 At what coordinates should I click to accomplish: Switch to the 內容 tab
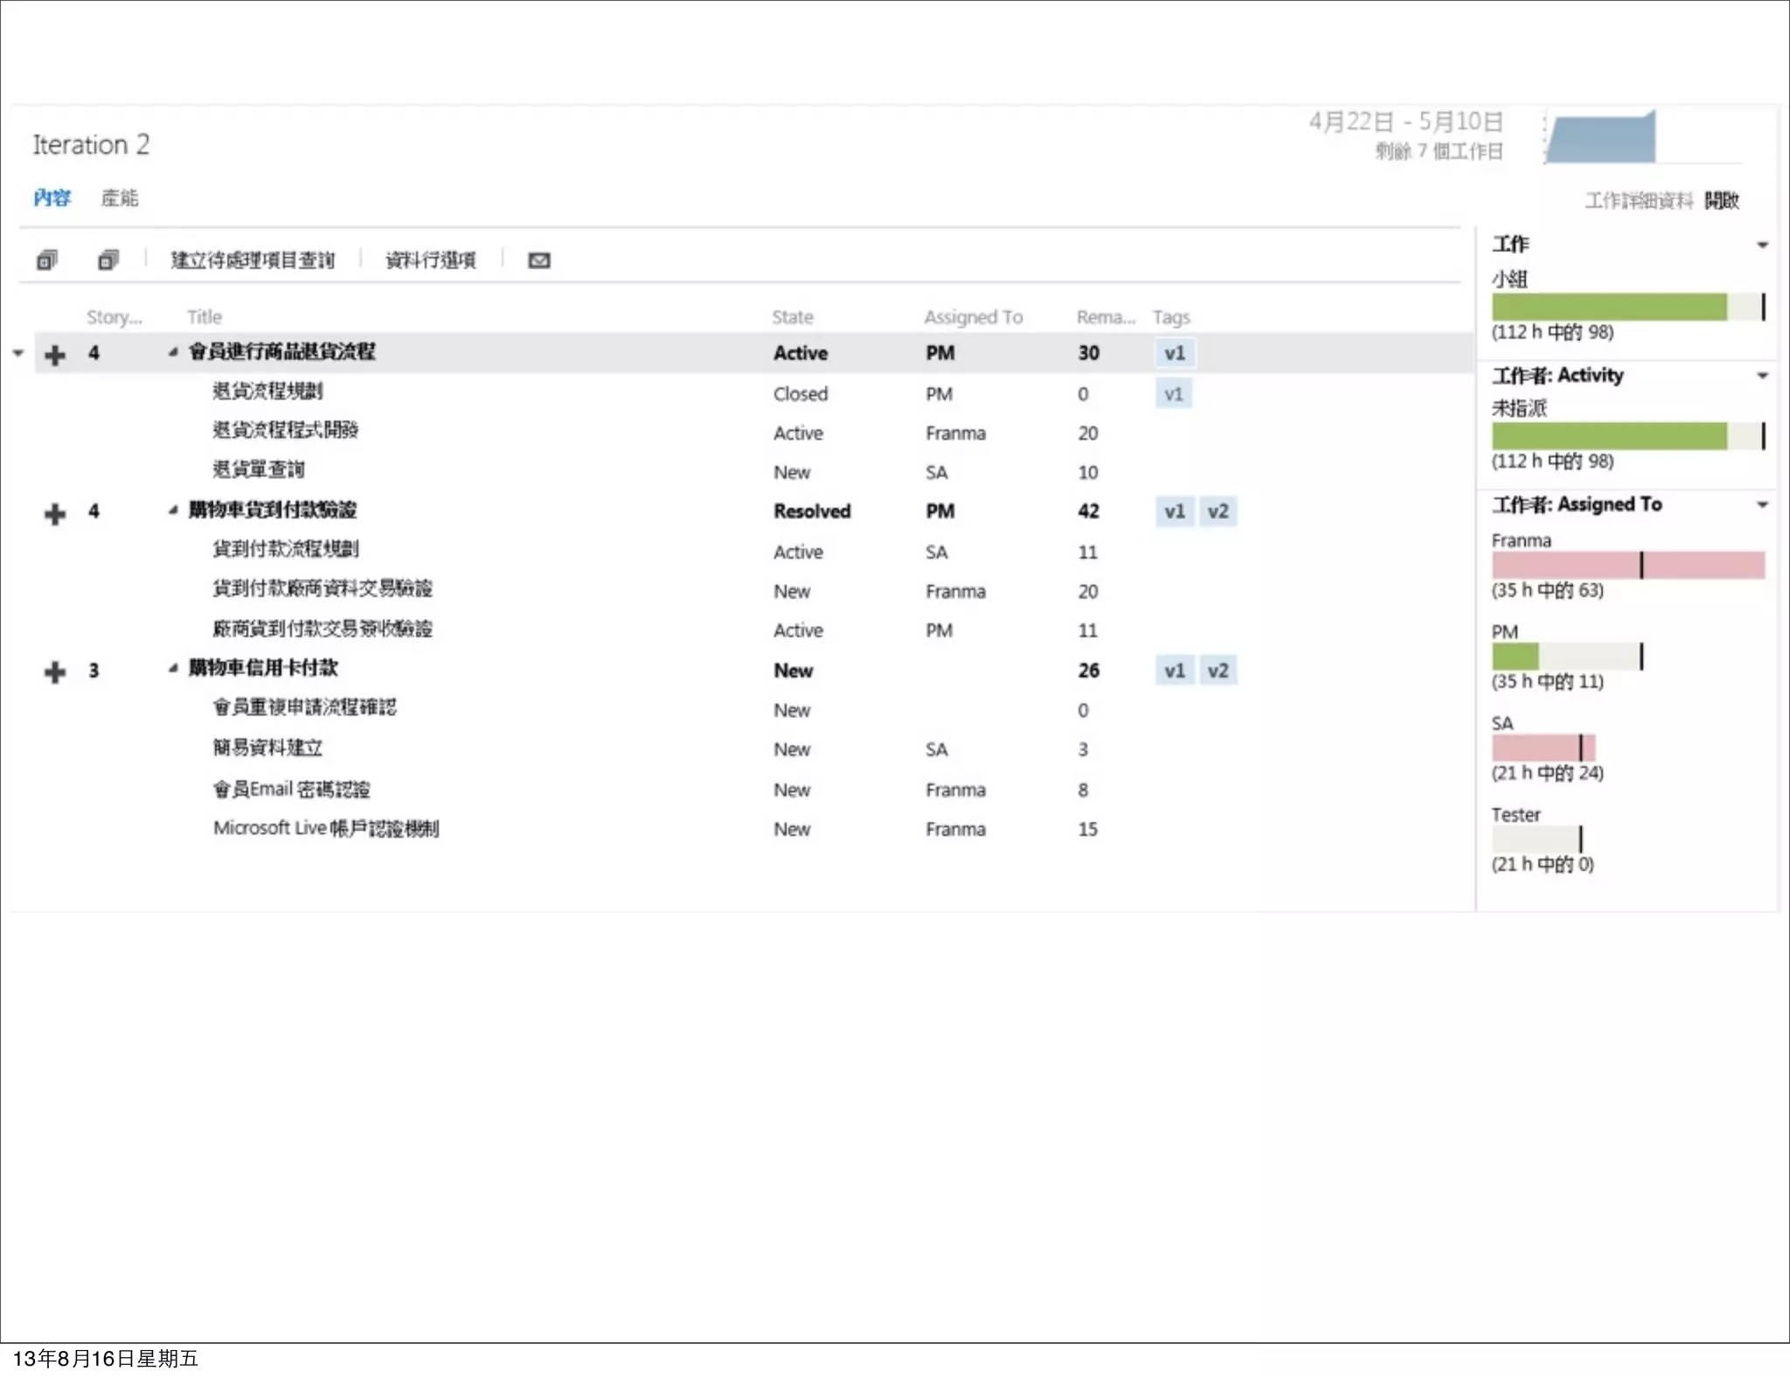52,198
